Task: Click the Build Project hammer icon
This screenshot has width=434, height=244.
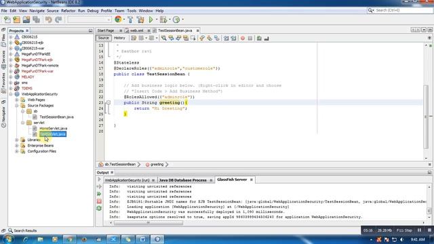Action: (130, 20)
